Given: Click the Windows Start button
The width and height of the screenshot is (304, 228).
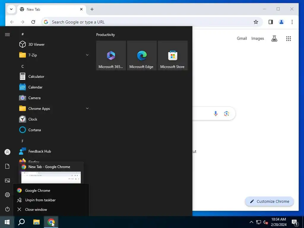Looking at the screenshot, I should pos(7,222).
